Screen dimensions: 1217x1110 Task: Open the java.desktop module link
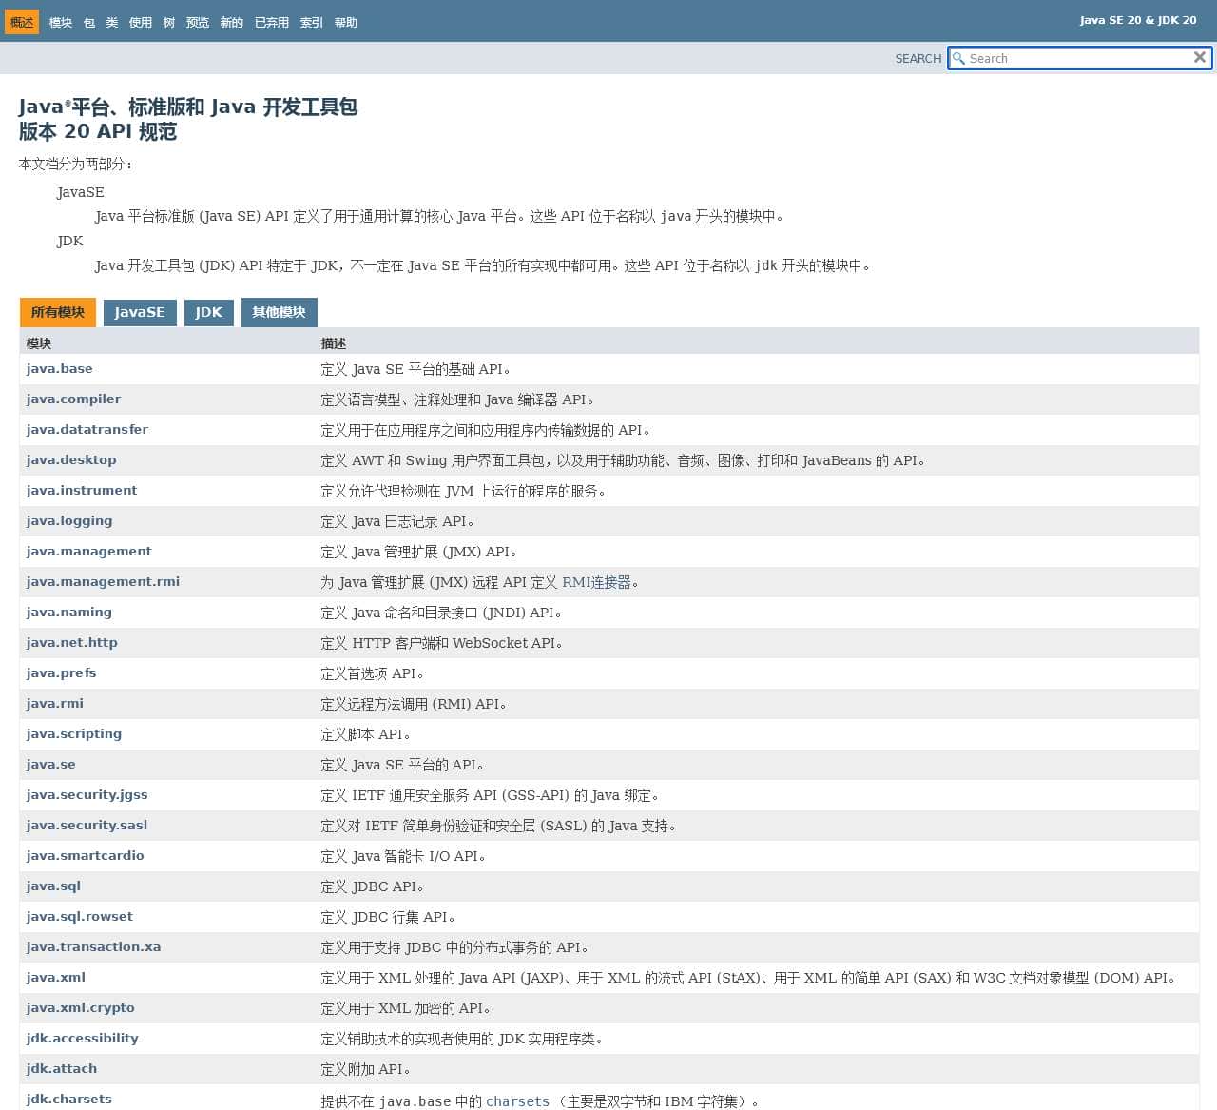[71, 459]
